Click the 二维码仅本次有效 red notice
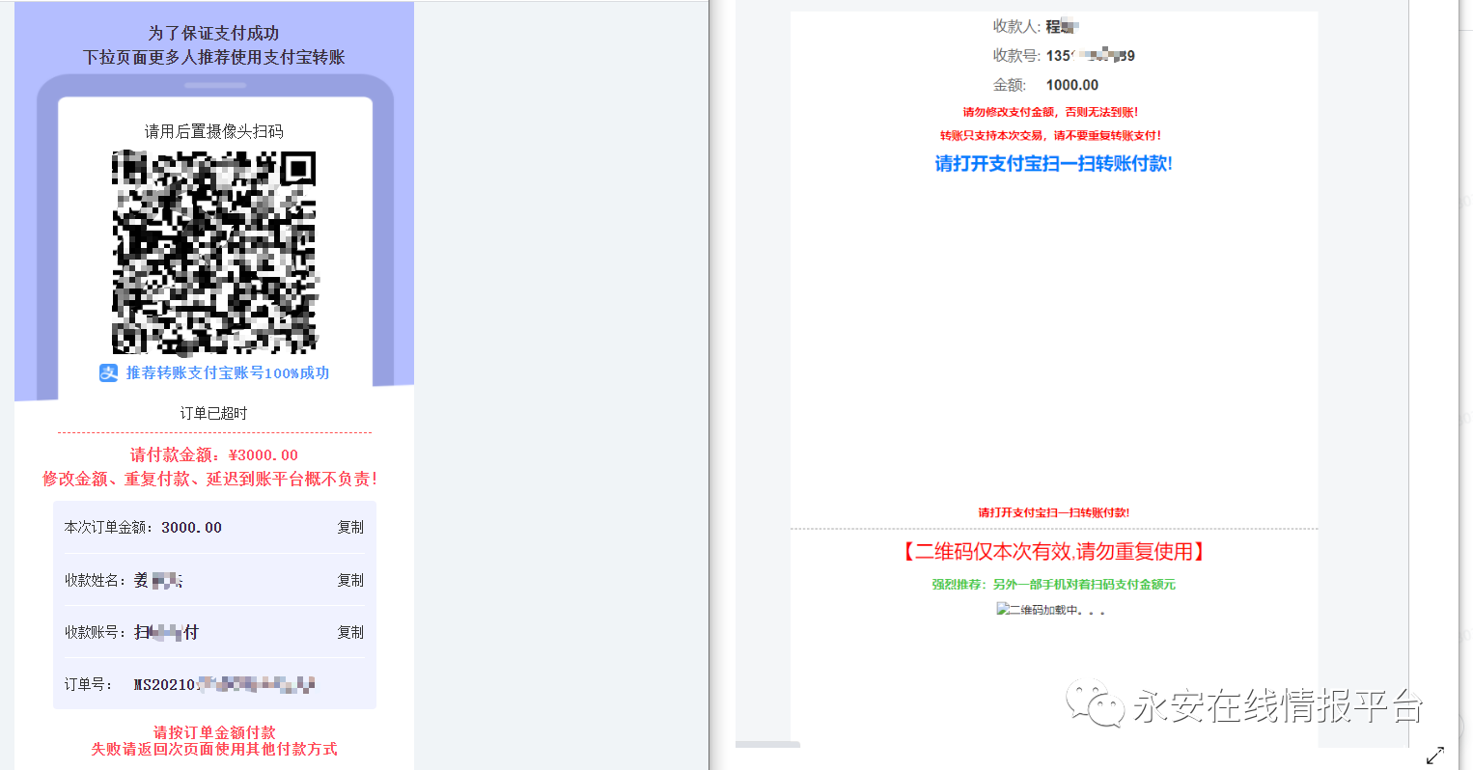This screenshot has width=1473, height=770. (1053, 552)
